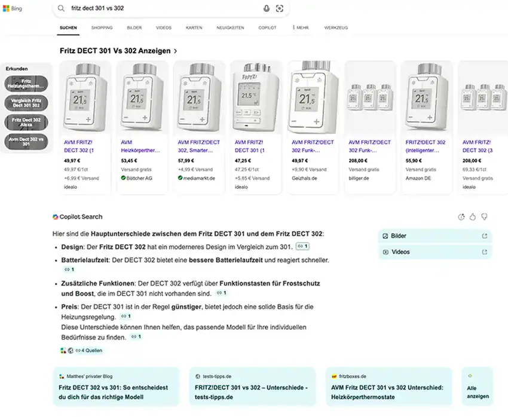
Task: Click the 55,90 € price text
Action: click(x=414, y=161)
